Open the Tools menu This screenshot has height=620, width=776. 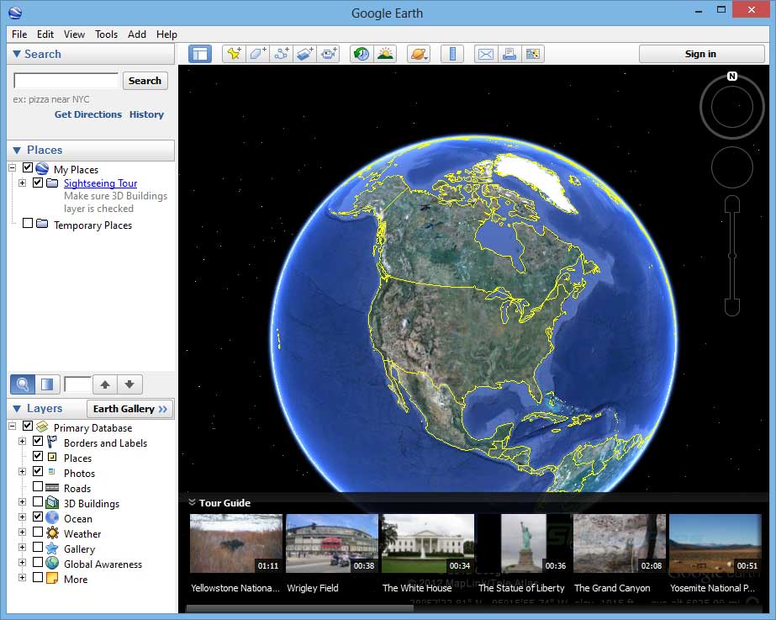pos(105,34)
